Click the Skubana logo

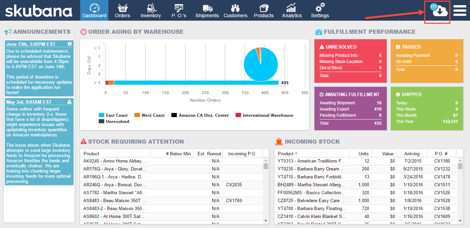point(39,11)
